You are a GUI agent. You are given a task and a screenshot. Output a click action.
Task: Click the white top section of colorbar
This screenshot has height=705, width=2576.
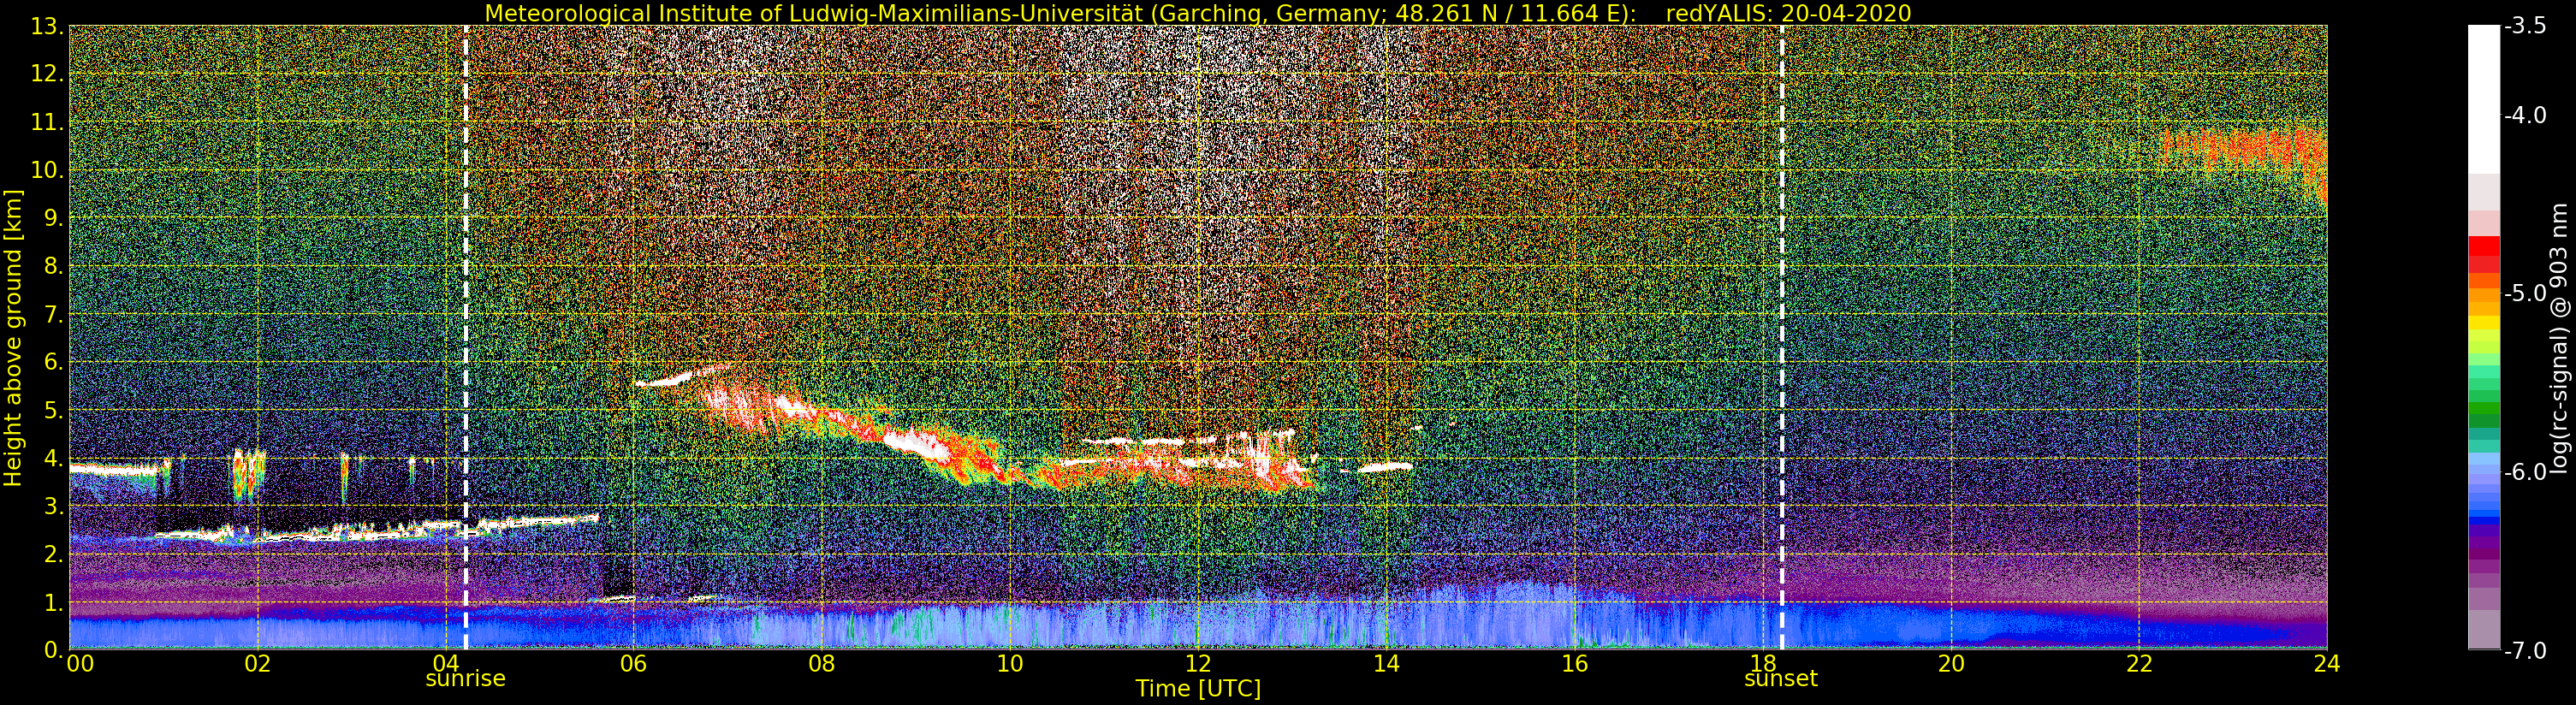(2483, 100)
